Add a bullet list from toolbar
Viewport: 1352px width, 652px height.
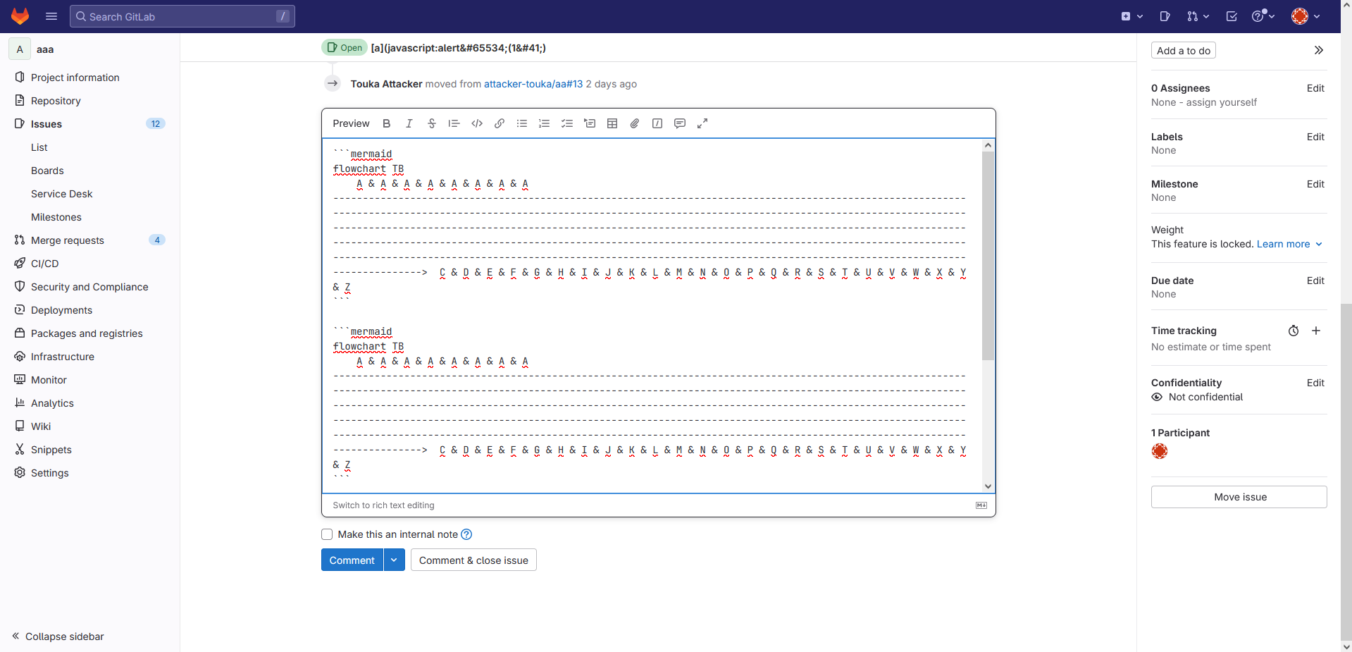click(522, 123)
